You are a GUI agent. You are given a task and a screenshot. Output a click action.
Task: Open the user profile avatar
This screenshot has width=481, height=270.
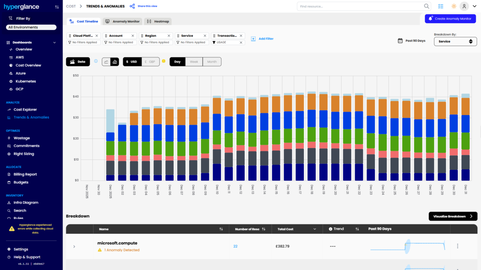[x=464, y=6]
